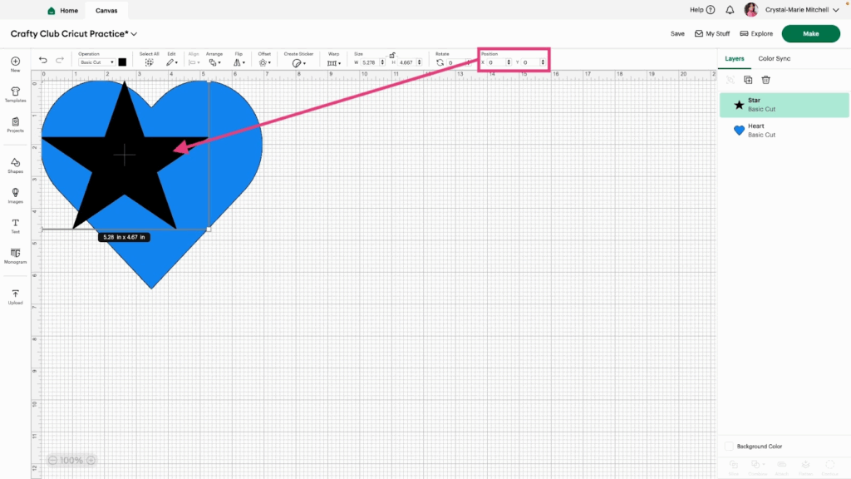Duplicate the selected layer
The image size is (851, 479).
[x=748, y=80]
